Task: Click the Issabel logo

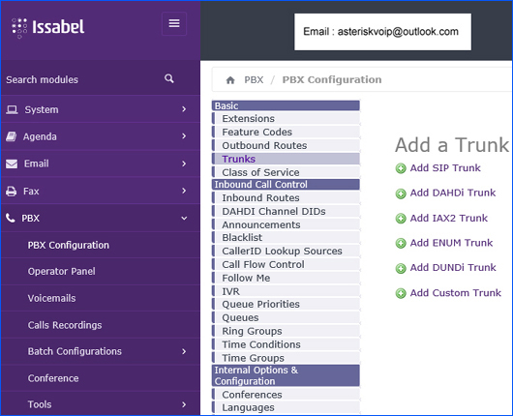Action: point(47,27)
